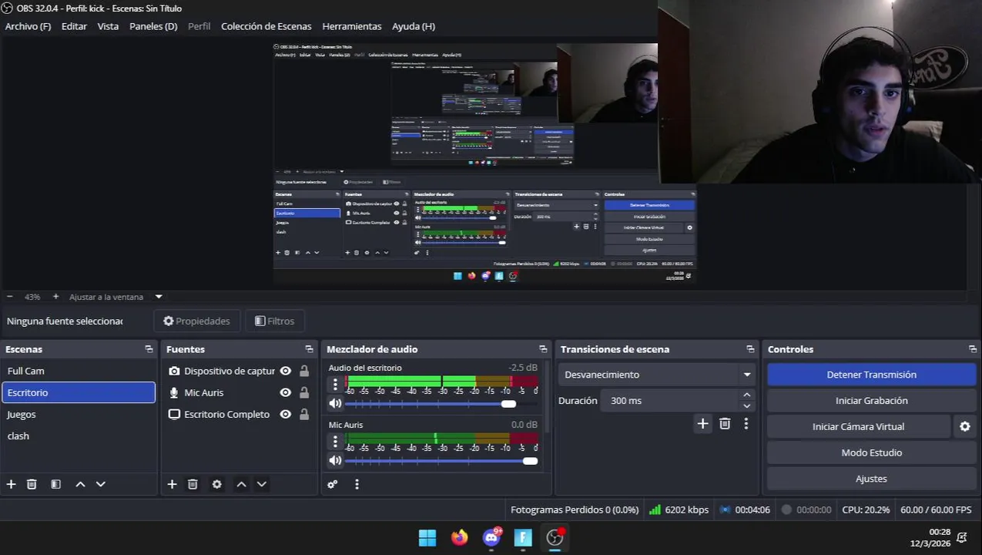This screenshot has width=982, height=555.
Task: Click Filtros button above docks
Action: [275, 321]
